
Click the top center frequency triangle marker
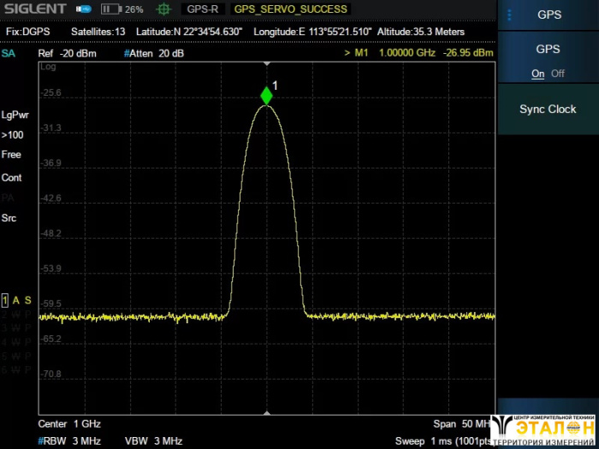[x=267, y=64]
